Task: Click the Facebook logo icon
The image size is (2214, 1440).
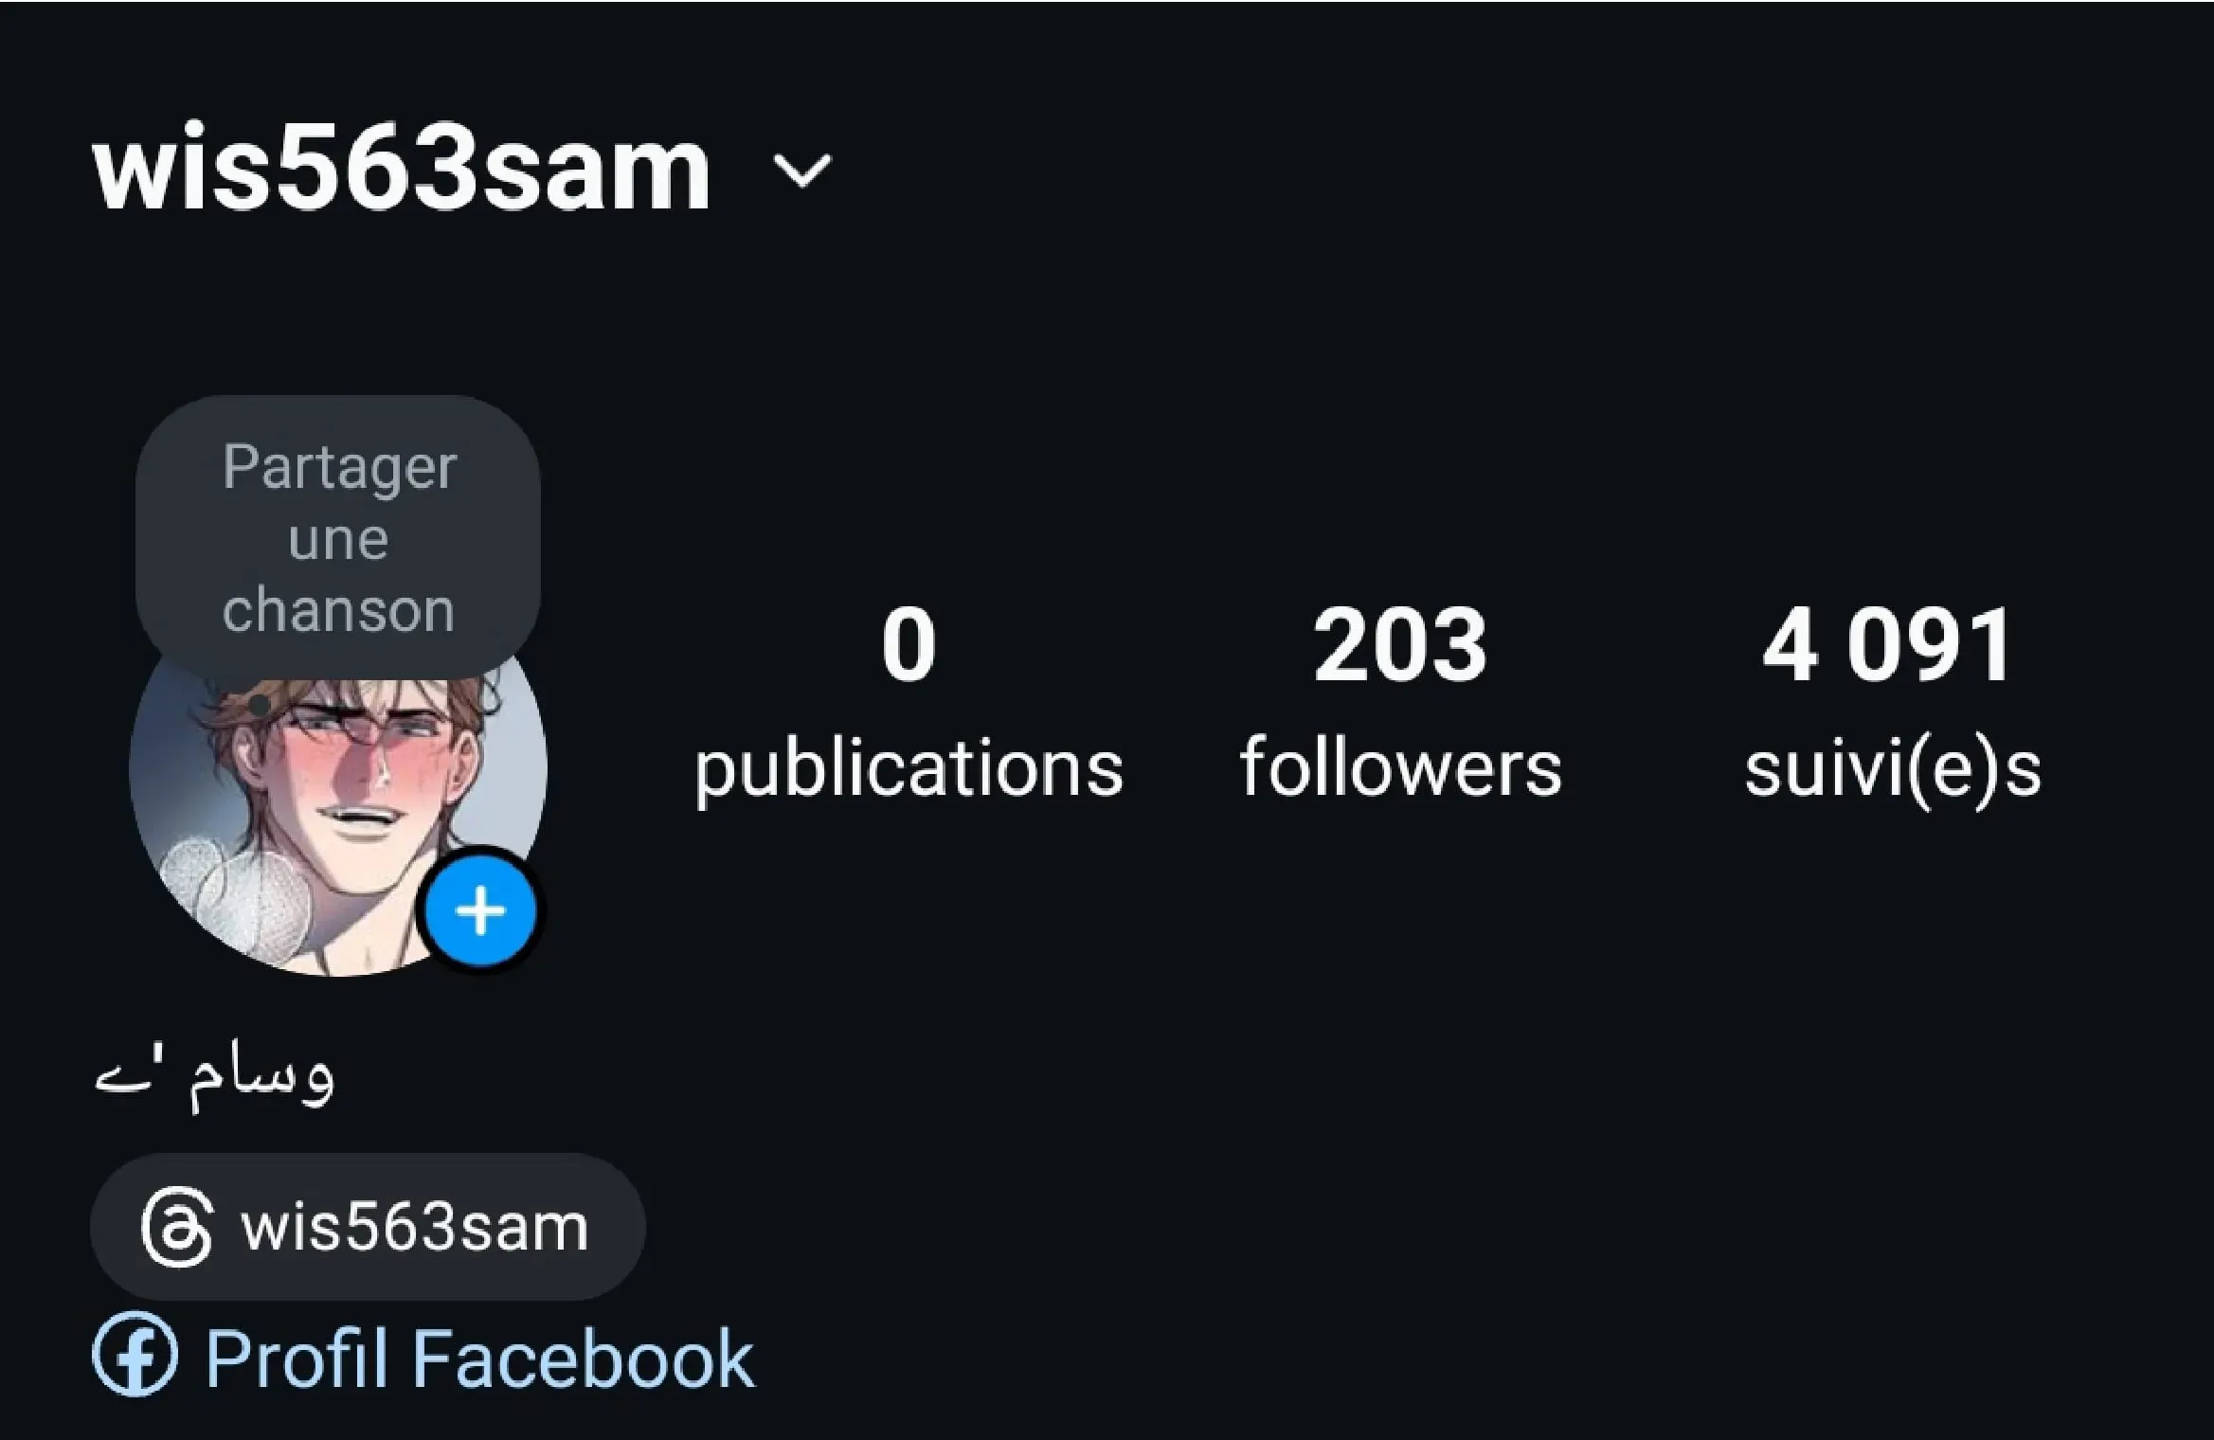Action: (135, 1355)
